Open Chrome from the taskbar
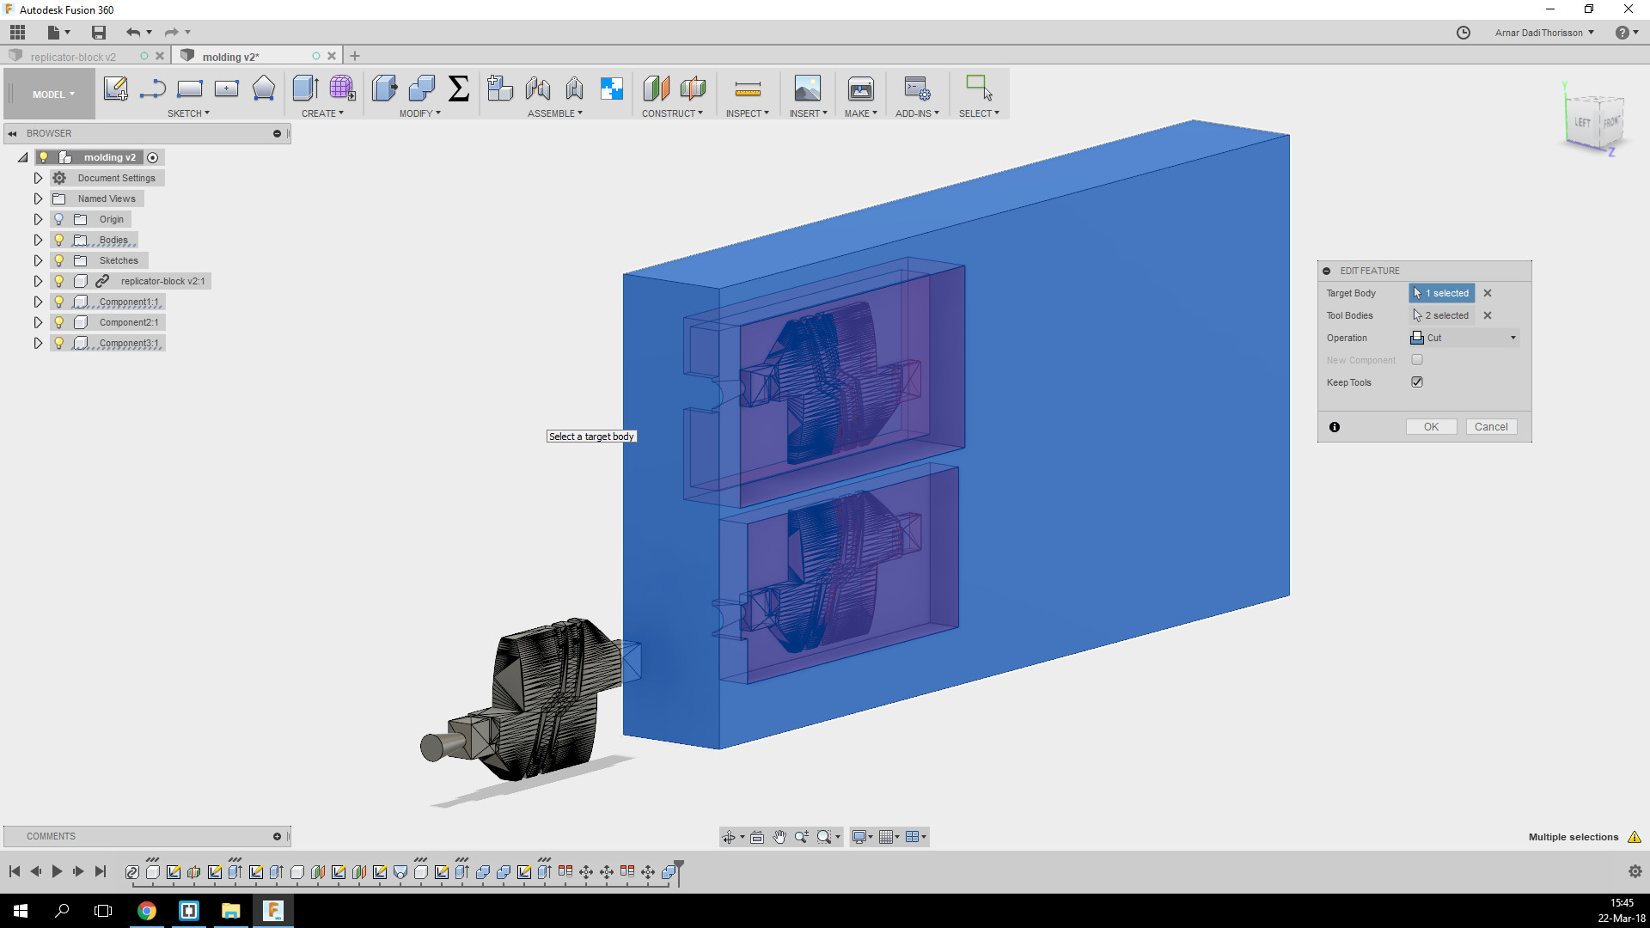The height and width of the screenshot is (928, 1650). pyautogui.click(x=147, y=911)
